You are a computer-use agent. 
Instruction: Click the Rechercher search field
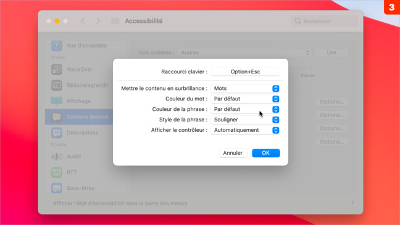pyautogui.click(x=324, y=21)
